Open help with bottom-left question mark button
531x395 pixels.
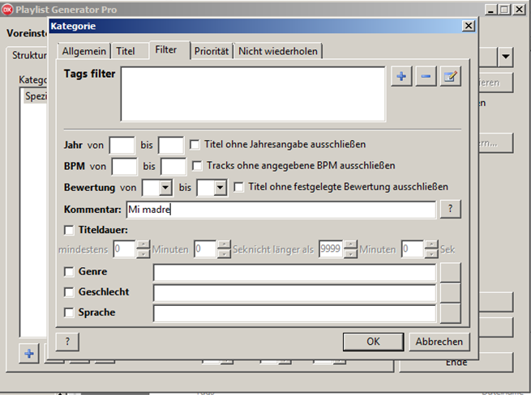(x=67, y=342)
